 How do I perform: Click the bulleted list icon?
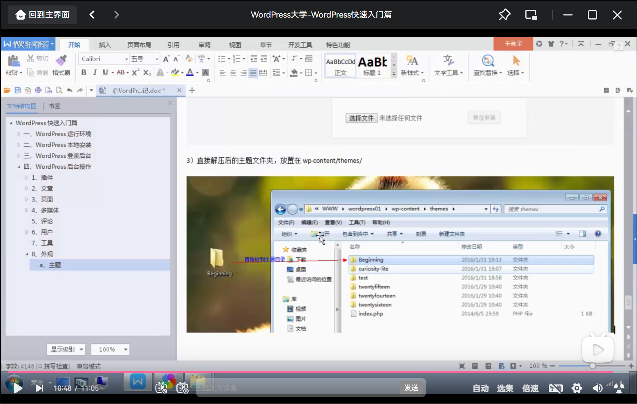pyautogui.click(x=222, y=59)
